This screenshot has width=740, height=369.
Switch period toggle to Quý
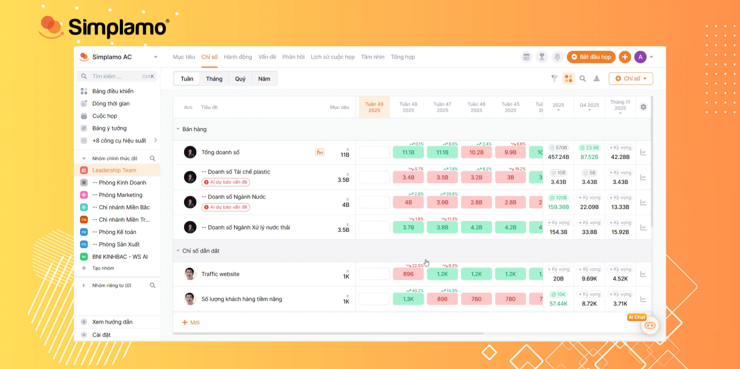tap(240, 79)
